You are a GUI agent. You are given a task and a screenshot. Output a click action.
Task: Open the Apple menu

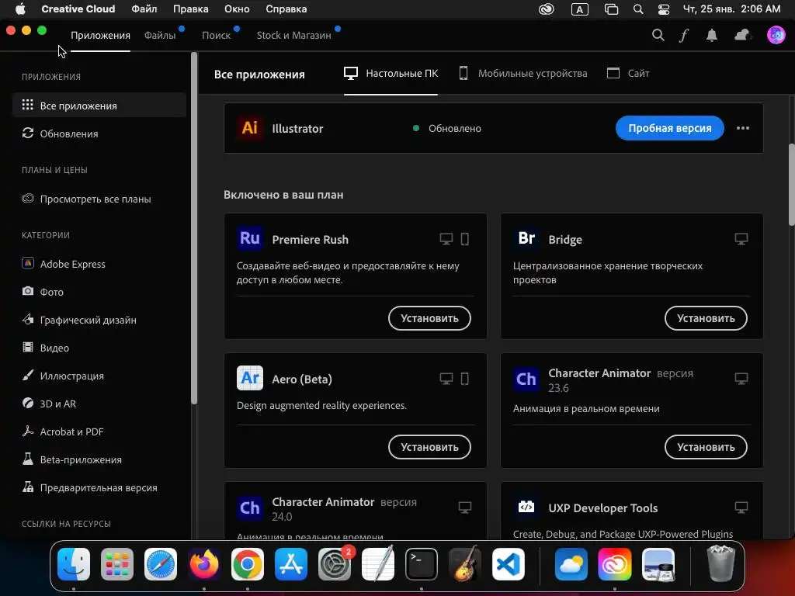coord(20,9)
